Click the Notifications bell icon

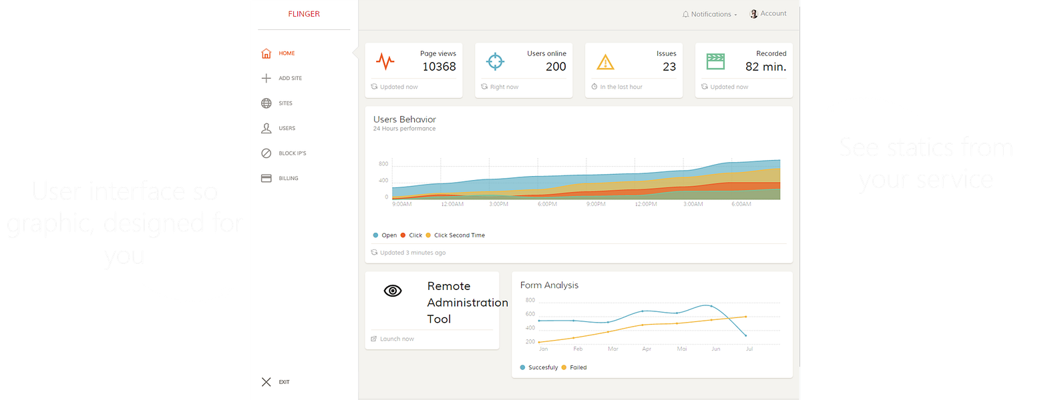tap(685, 14)
